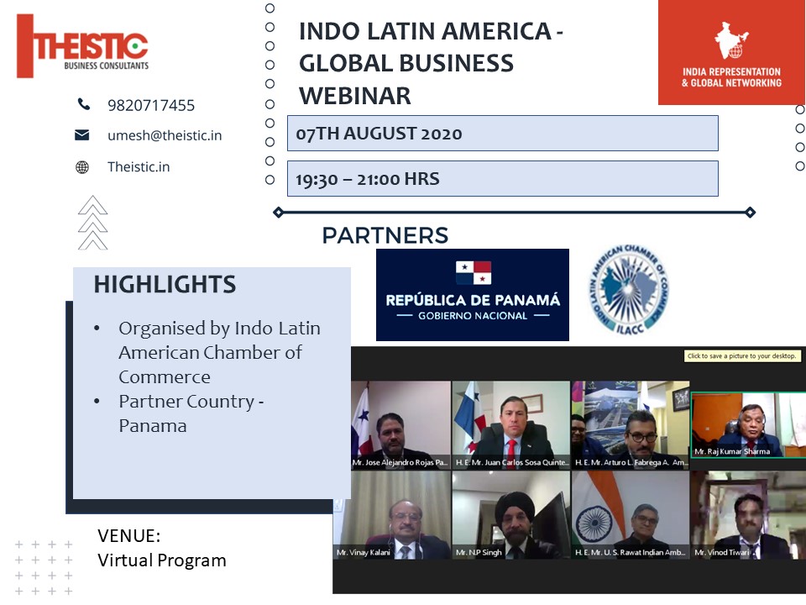Select Mr. N.P Singh's video tile

coord(510,514)
